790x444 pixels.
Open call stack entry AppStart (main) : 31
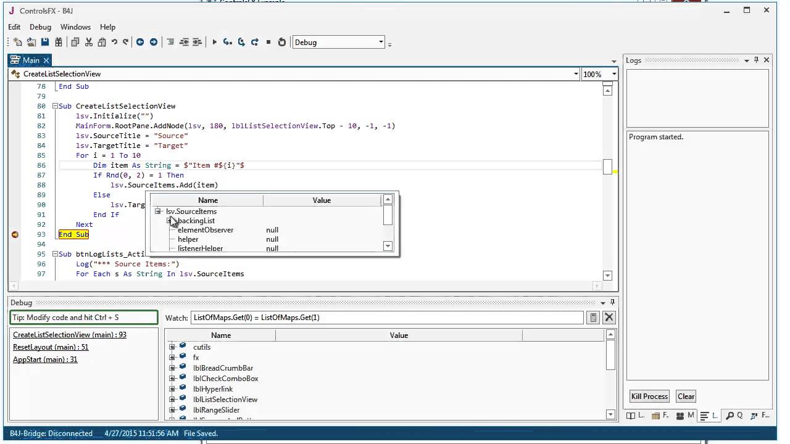click(x=45, y=359)
